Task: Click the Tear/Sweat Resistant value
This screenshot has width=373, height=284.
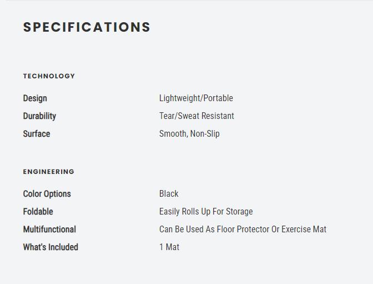Action: click(x=196, y=116)
